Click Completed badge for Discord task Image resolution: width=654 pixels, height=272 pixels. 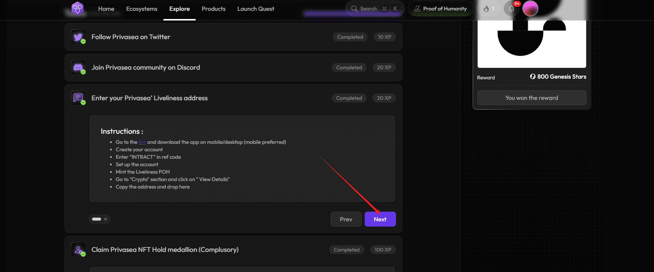pyautogui.click(x=349, y=67)
